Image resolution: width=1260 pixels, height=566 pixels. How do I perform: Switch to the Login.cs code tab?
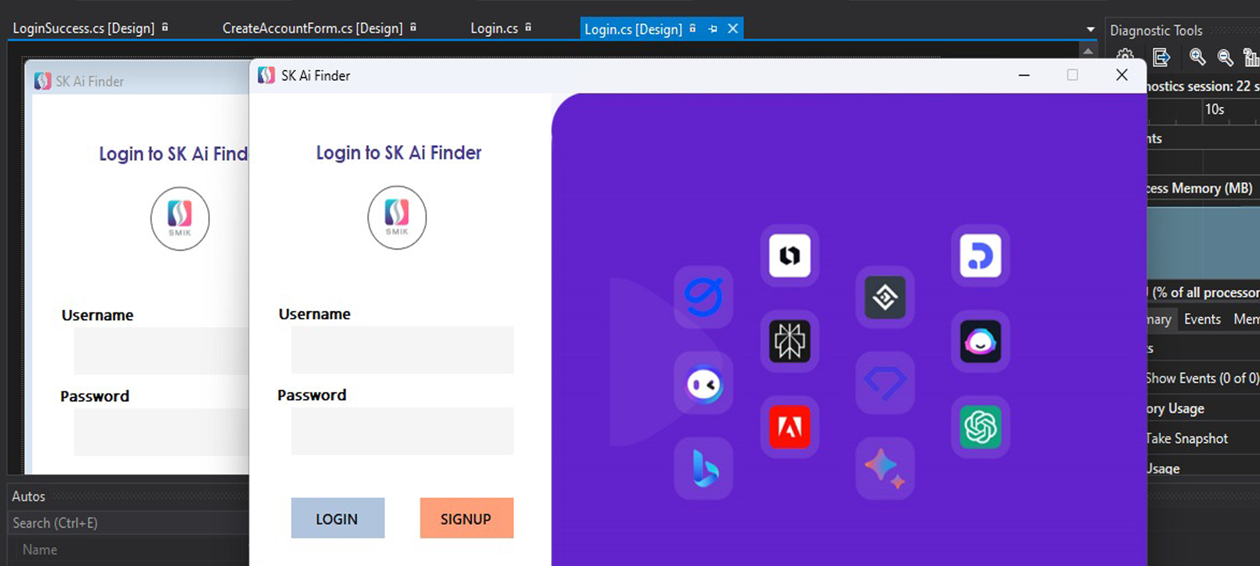coord(494,28)
